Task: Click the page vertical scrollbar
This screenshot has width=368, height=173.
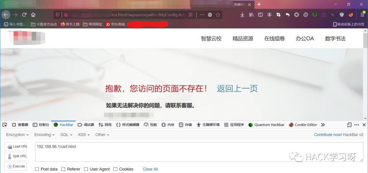Action: coord(365,74)
